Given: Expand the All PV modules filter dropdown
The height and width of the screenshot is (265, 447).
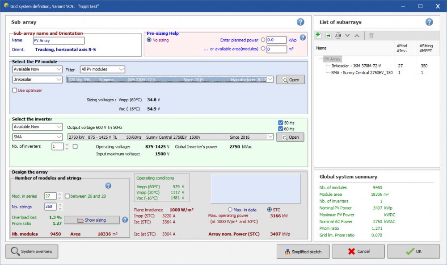Looking at the screenshot, I should (102, 69).
